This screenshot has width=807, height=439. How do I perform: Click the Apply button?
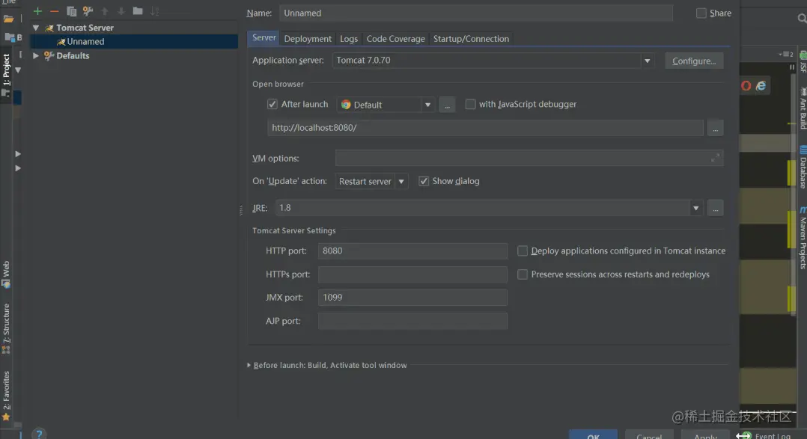pyautogui.click(x=705, y=435)
